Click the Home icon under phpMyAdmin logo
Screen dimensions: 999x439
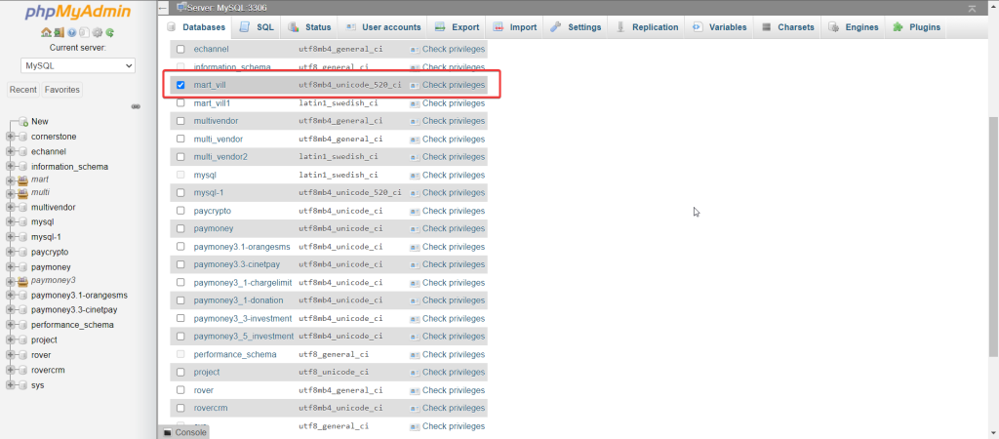click(x=45, y=32)
